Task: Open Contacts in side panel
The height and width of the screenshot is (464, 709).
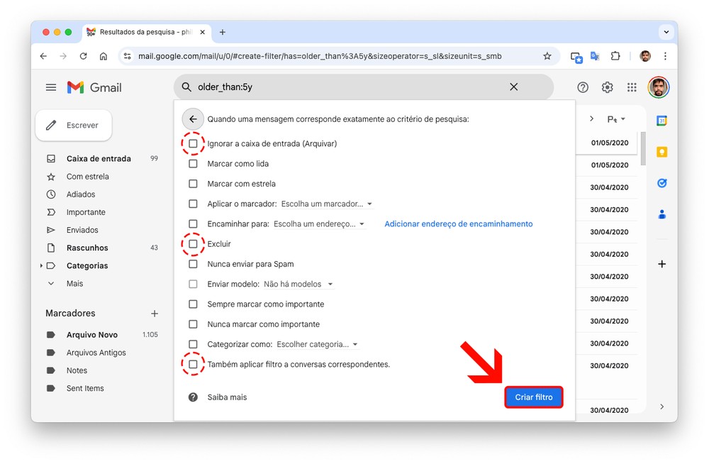Action: coord(661,214)
